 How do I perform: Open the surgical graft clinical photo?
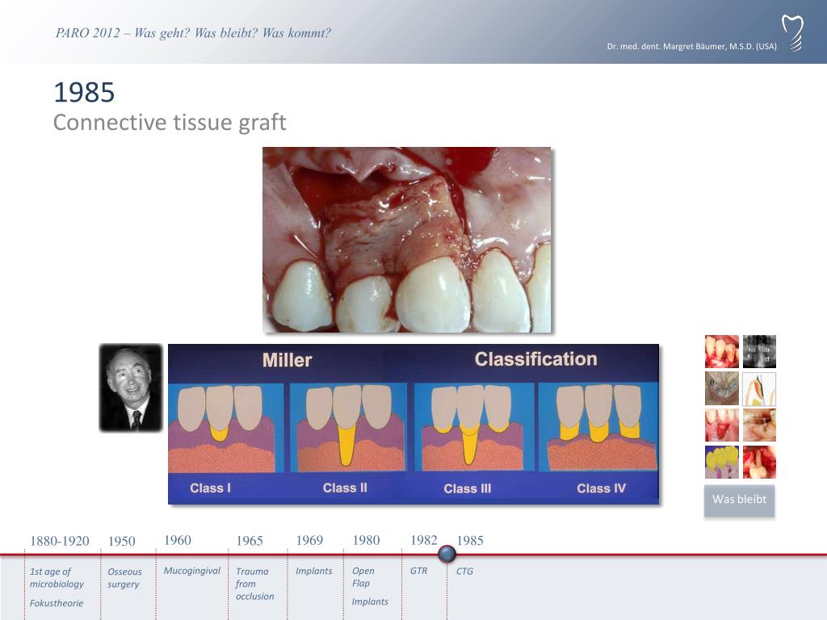tap(407, 240)
